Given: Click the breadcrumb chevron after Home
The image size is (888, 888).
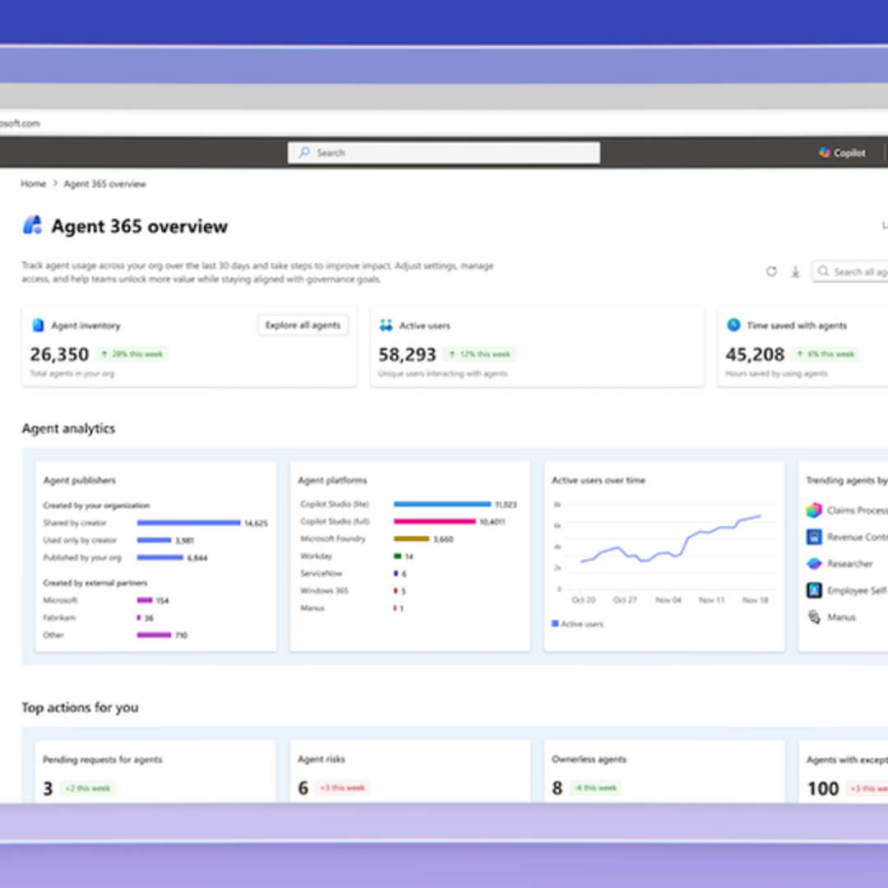Looking at the screenshot, I should [x=55, y=183].
